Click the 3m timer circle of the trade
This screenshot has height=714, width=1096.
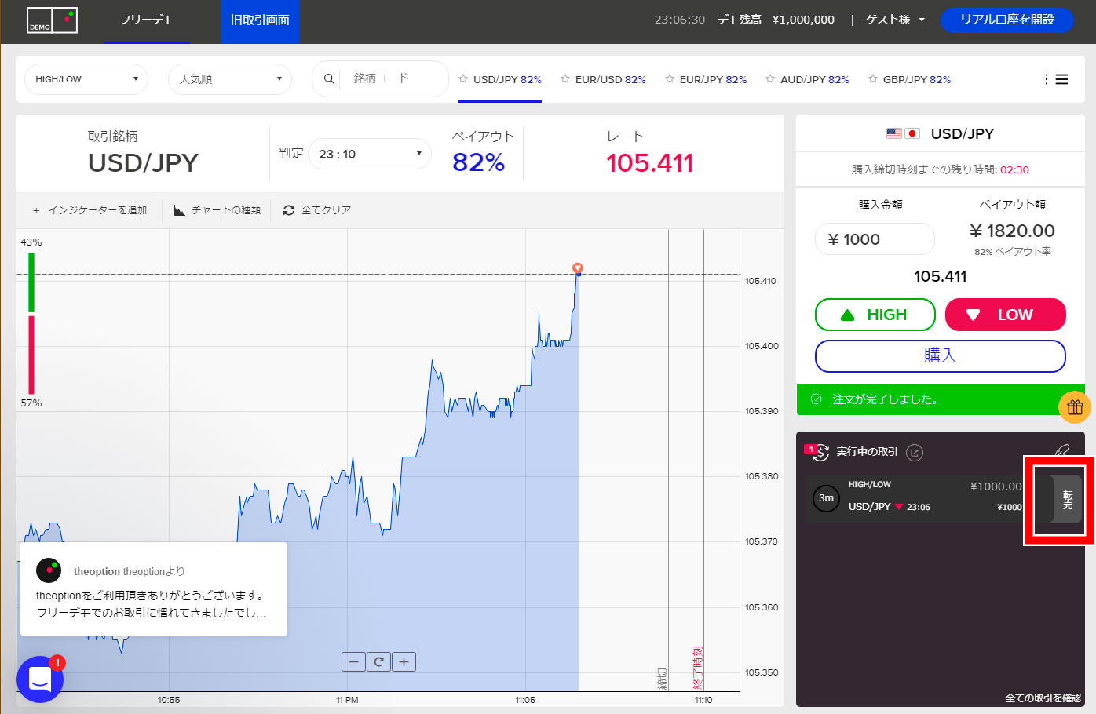pyautogui.click(x=826, y=498)
